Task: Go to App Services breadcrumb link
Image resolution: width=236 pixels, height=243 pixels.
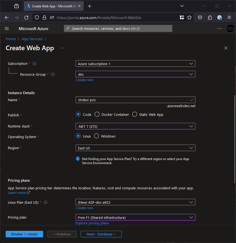Action: (x=32, y=39)
